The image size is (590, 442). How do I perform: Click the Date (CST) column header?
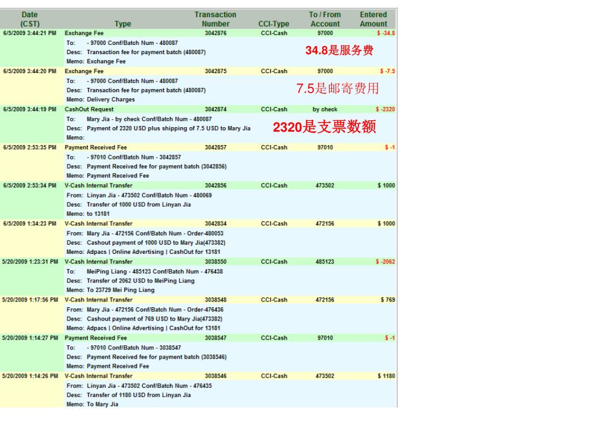30,19
